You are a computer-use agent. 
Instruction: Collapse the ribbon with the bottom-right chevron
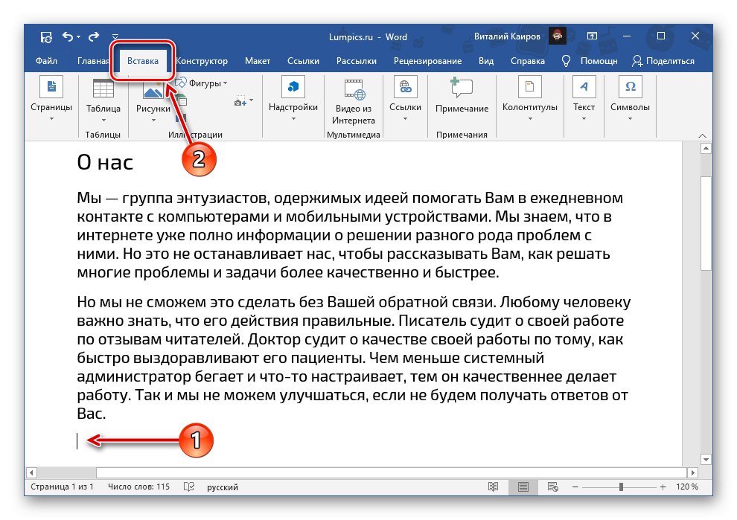(702, 135)
